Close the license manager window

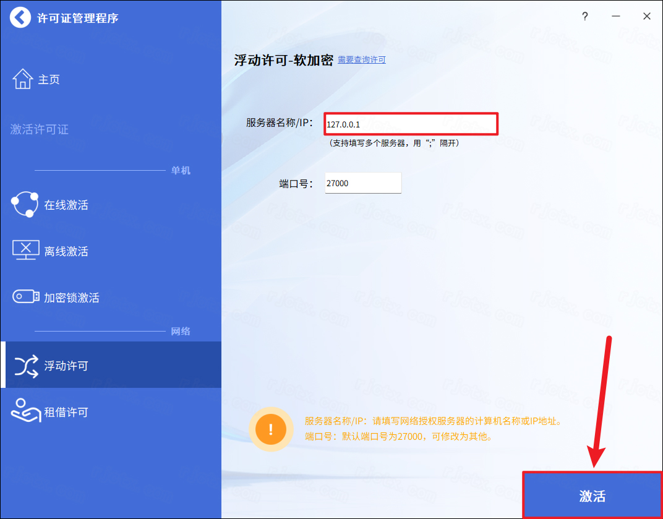click(647, 17)
